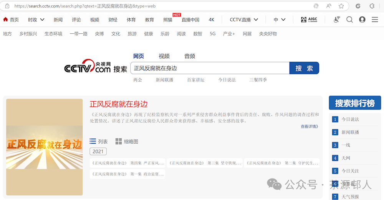The width and height of the screenshot is (384, 200).
Task: Open 评论 in top navigation
Action: (76, 20)
